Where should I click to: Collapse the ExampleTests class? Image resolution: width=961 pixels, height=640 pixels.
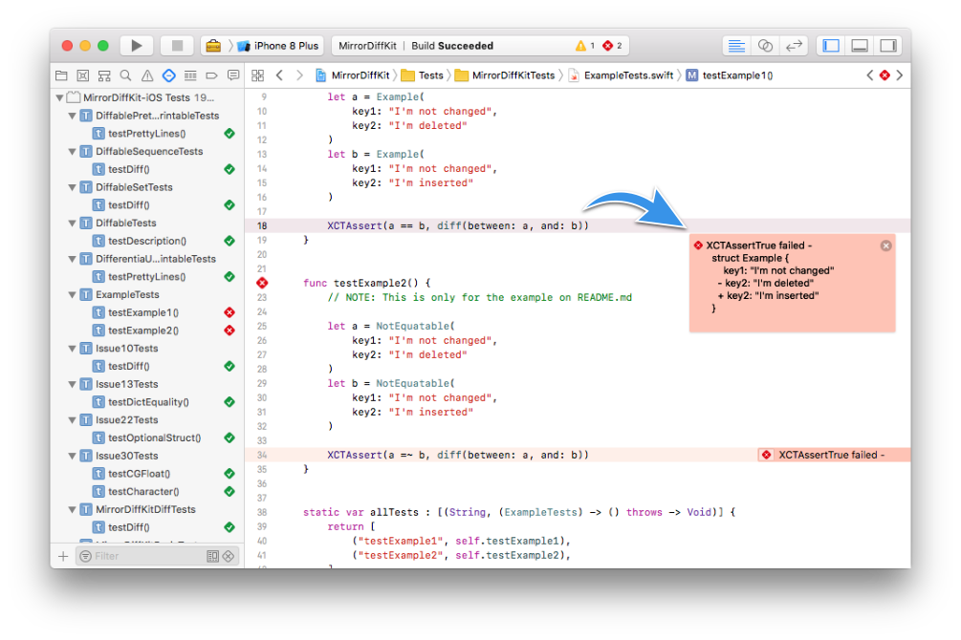tap(72, 294)
